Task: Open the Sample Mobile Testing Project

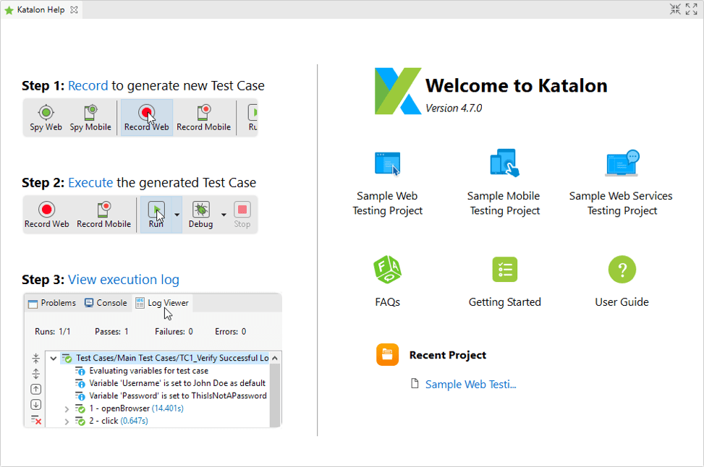Action: click(504, 183)
